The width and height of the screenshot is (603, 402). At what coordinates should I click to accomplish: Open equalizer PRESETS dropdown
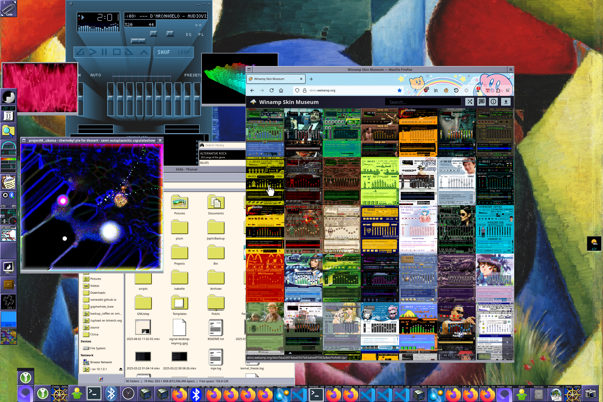tap(193, 75)
